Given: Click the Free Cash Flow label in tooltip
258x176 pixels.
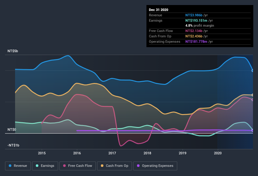Looking at the screenshot, I should click(161, 31).
